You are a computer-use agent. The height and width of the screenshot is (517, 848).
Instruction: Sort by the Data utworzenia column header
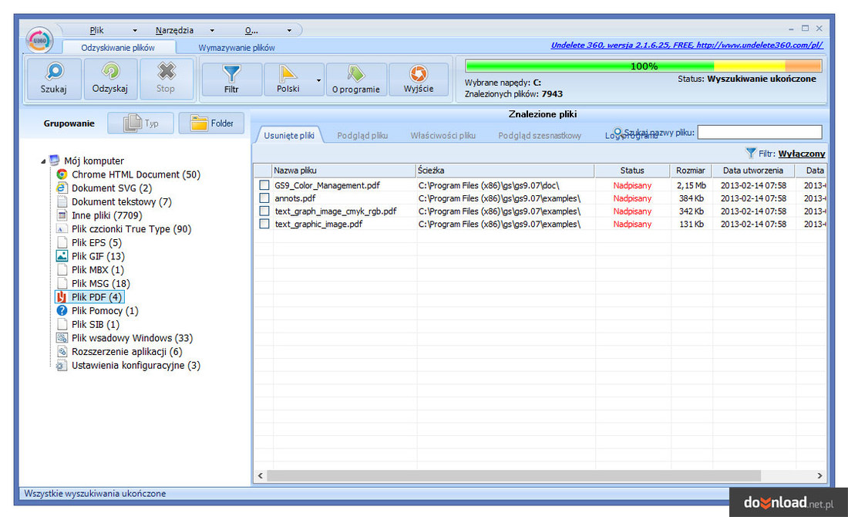click(x=753, y=171)
